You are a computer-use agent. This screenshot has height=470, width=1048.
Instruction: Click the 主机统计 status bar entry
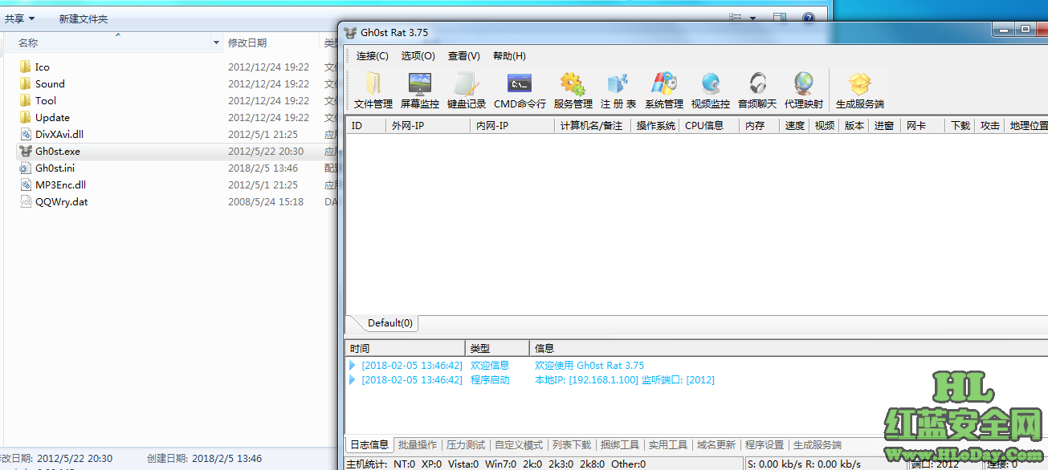click(495, 464)
